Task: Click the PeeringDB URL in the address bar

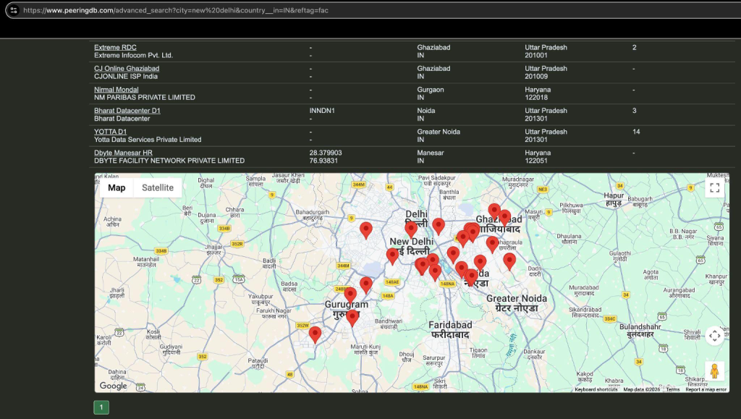Action: click(x=175, y=10)
